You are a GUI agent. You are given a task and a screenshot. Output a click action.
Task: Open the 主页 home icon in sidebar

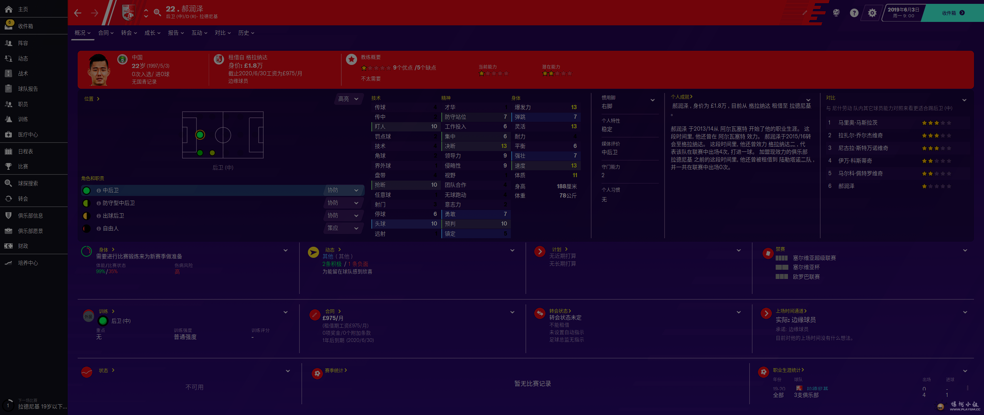8,9
